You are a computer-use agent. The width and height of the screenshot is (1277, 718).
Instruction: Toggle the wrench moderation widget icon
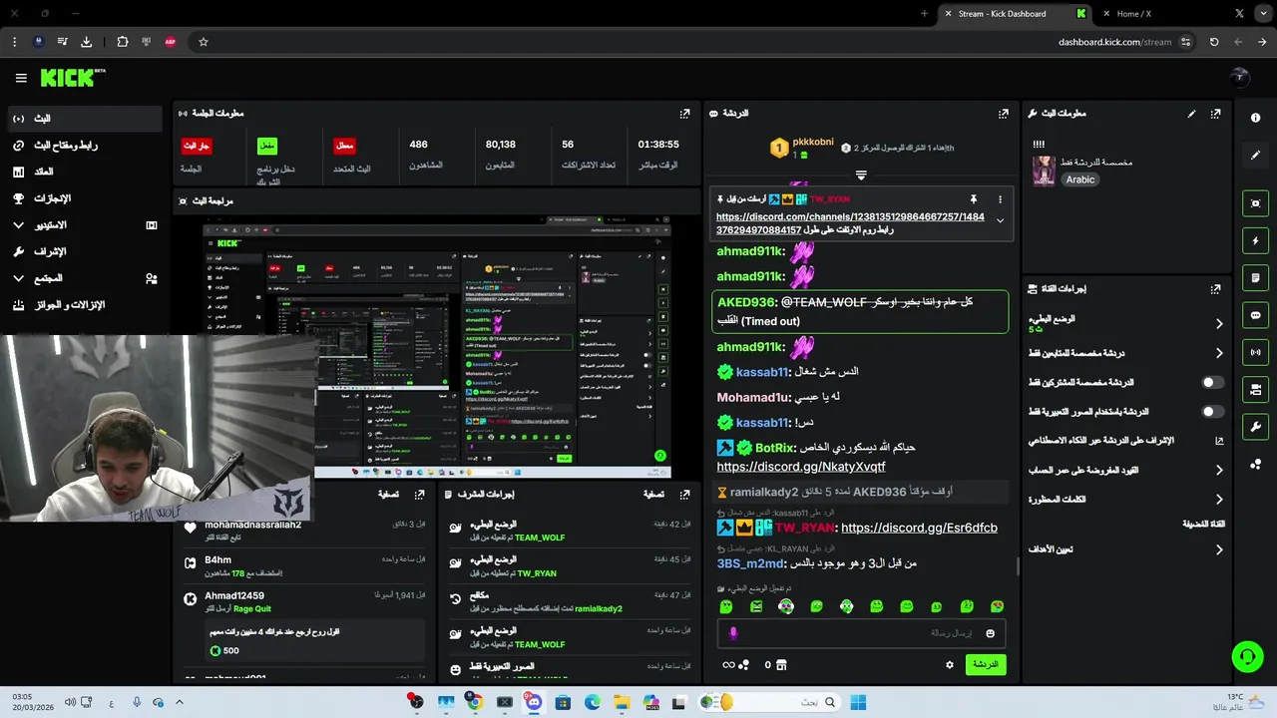[1255, 427]
